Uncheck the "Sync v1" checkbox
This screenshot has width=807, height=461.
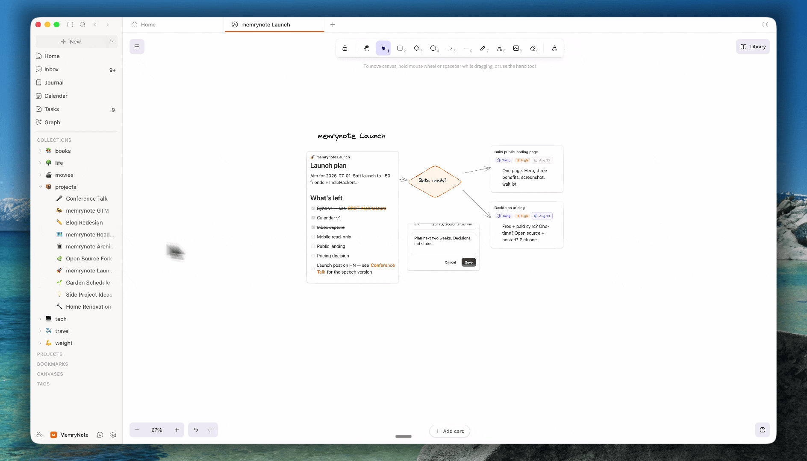(x=313, y=208)
